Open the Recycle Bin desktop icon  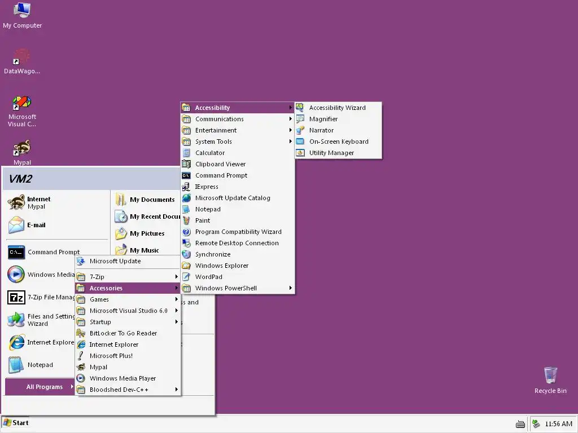tap(550, 381)
